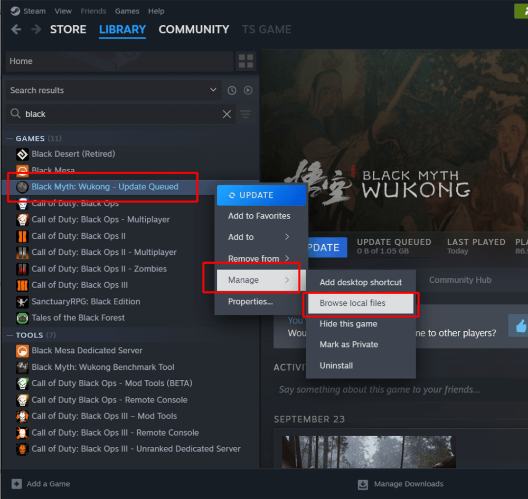
Task: Click the blue UPDATE button on game page
Action: pyautogui.click(x=327, y=247)
